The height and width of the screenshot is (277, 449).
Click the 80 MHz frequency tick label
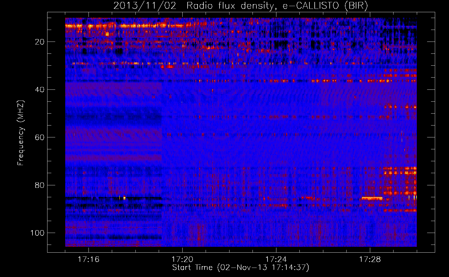(x=40, y=185)
